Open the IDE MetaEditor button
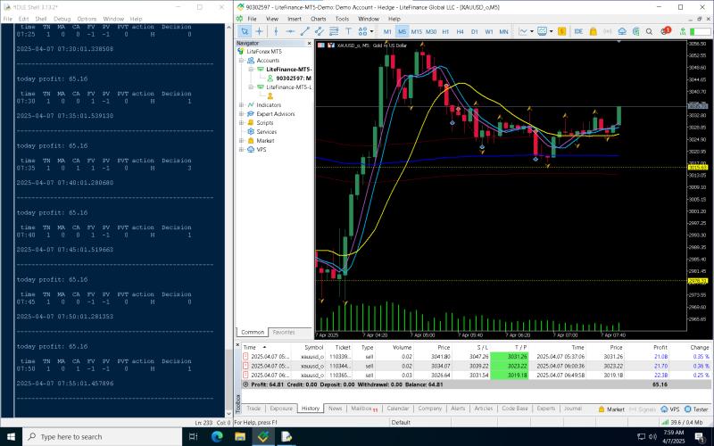 tap(578, 31)
